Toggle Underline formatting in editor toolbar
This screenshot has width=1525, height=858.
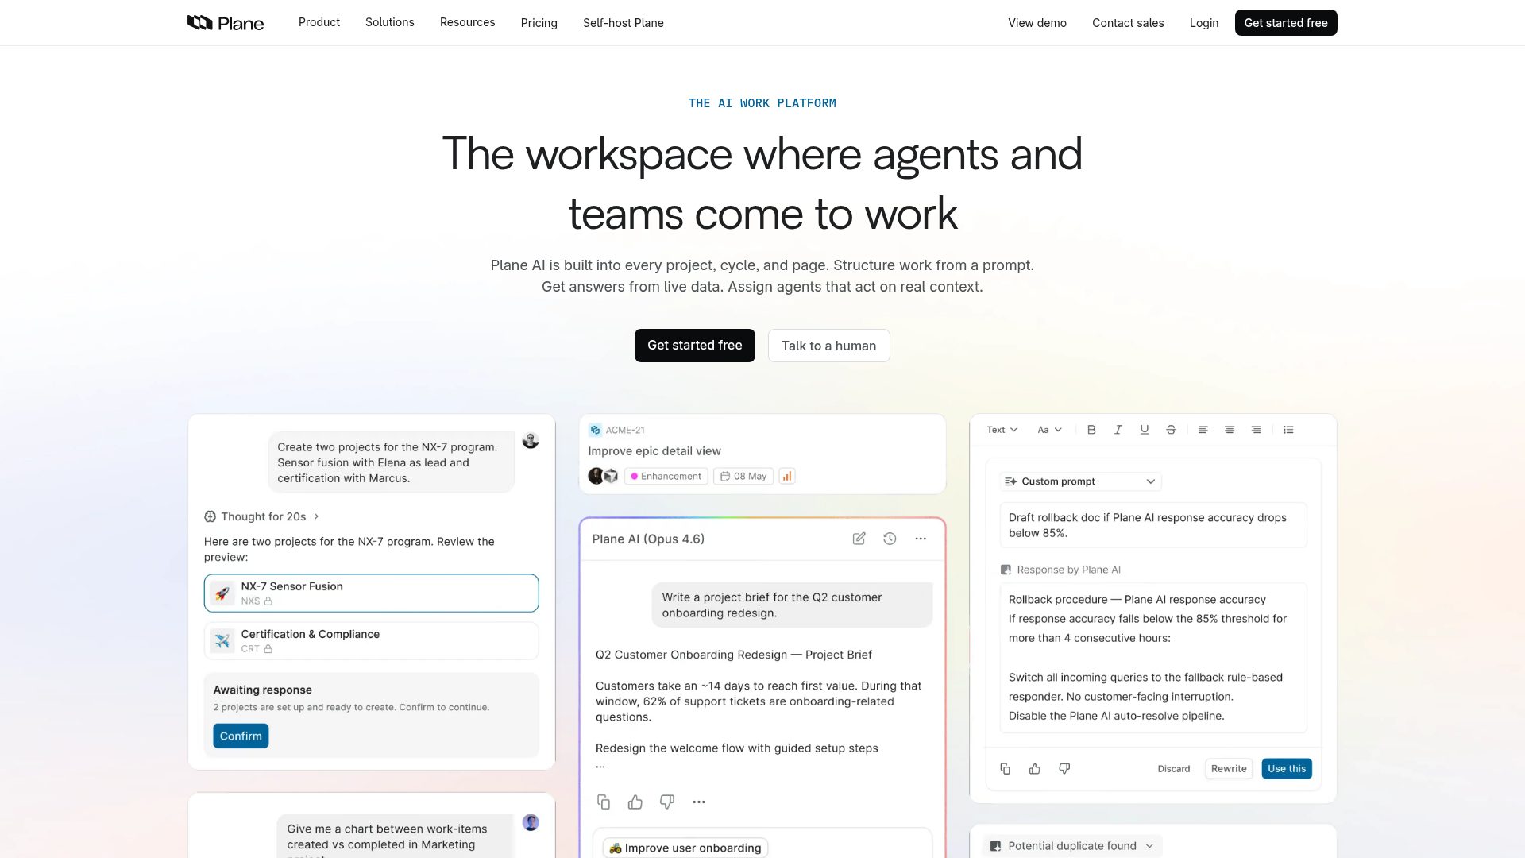tap(1145, 430)
